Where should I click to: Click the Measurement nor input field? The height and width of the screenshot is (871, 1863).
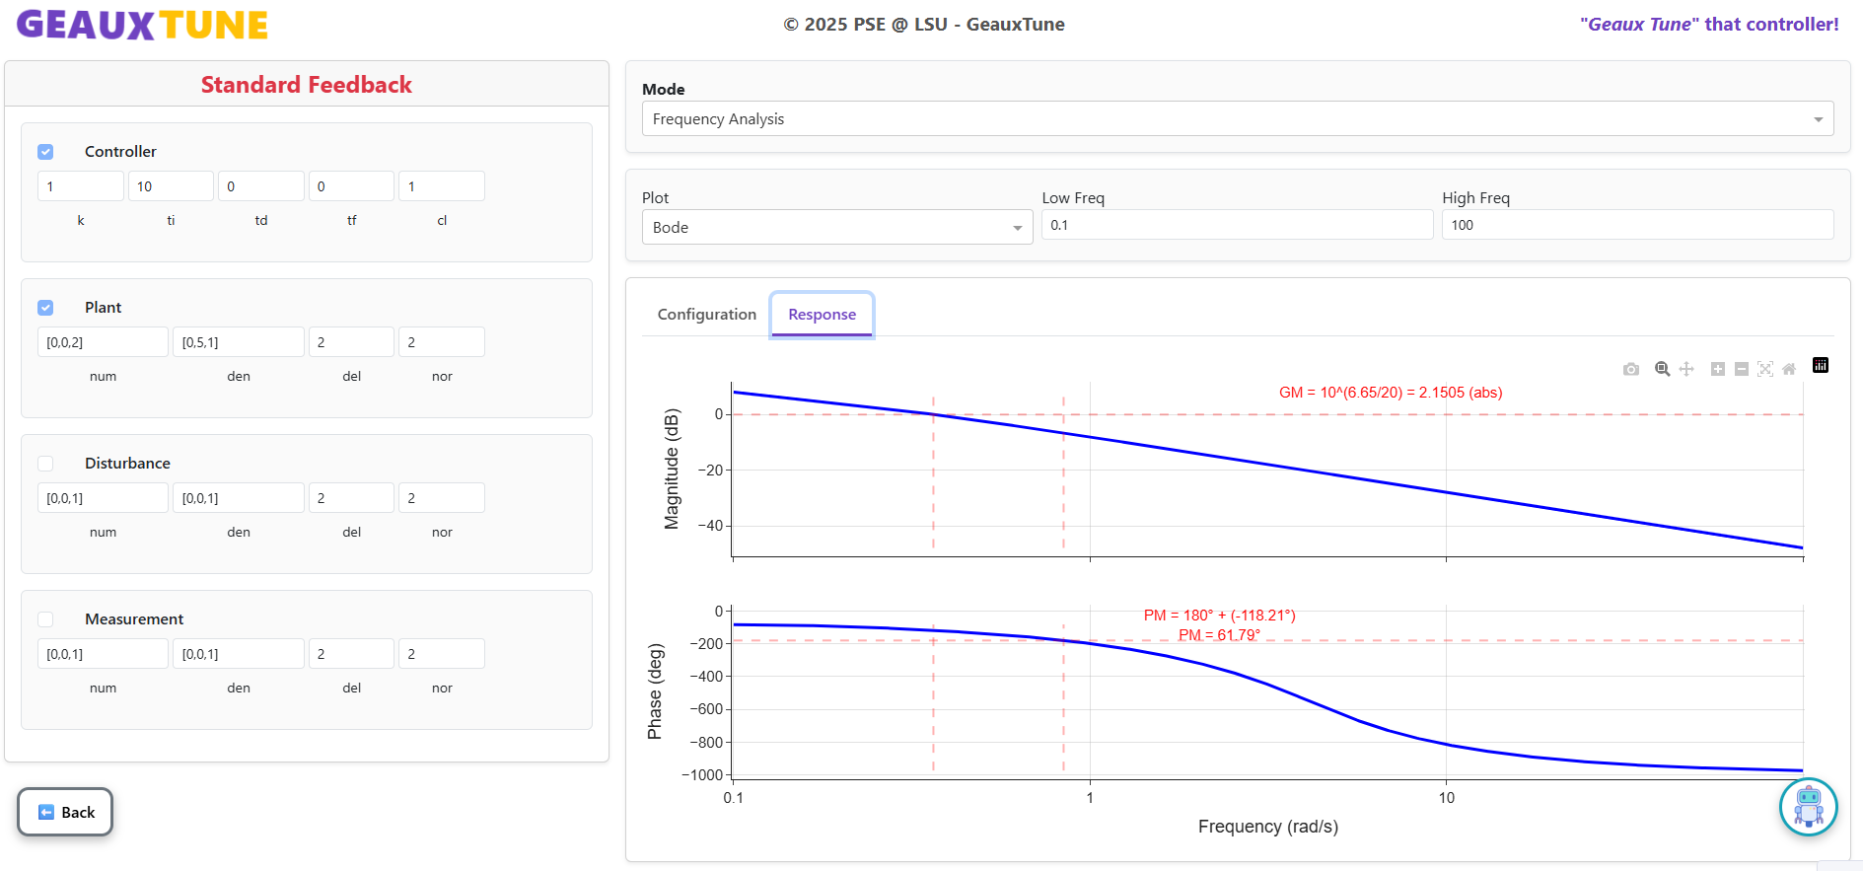pyautogui.click(x=442, y=654)
